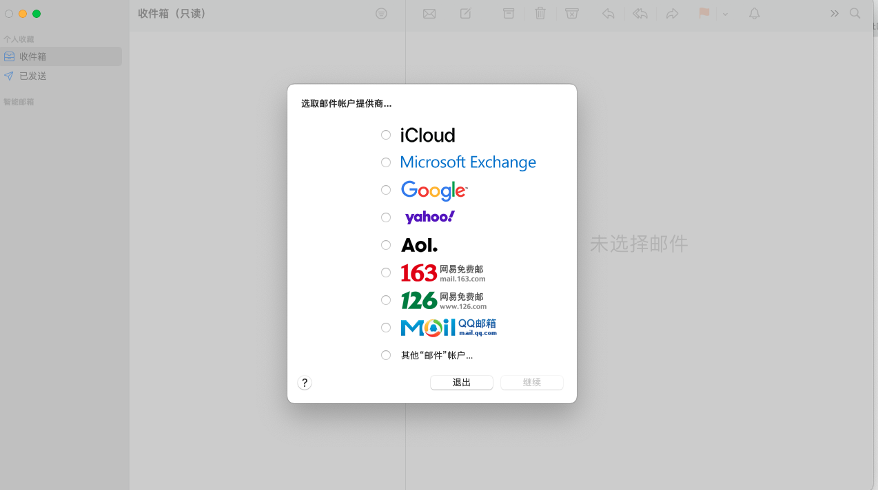This screenshot has width=878, height=490.
Task: Click the trash delete icon
Action: (x=540, y=14)
